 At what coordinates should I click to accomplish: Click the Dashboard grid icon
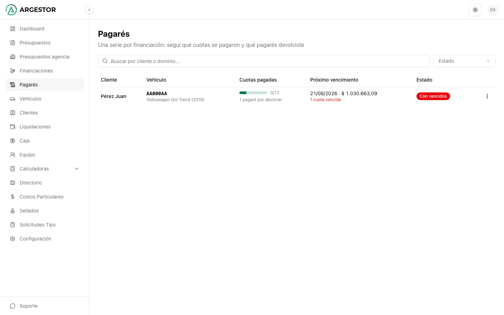click(x=13, y=29)
